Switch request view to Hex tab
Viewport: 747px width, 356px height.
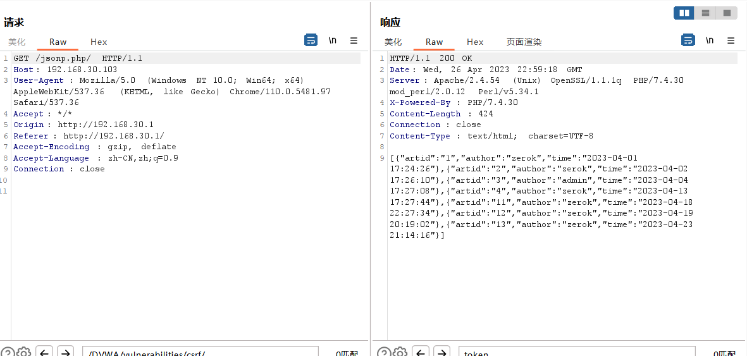pyautogui.click(x=99, y=42)
